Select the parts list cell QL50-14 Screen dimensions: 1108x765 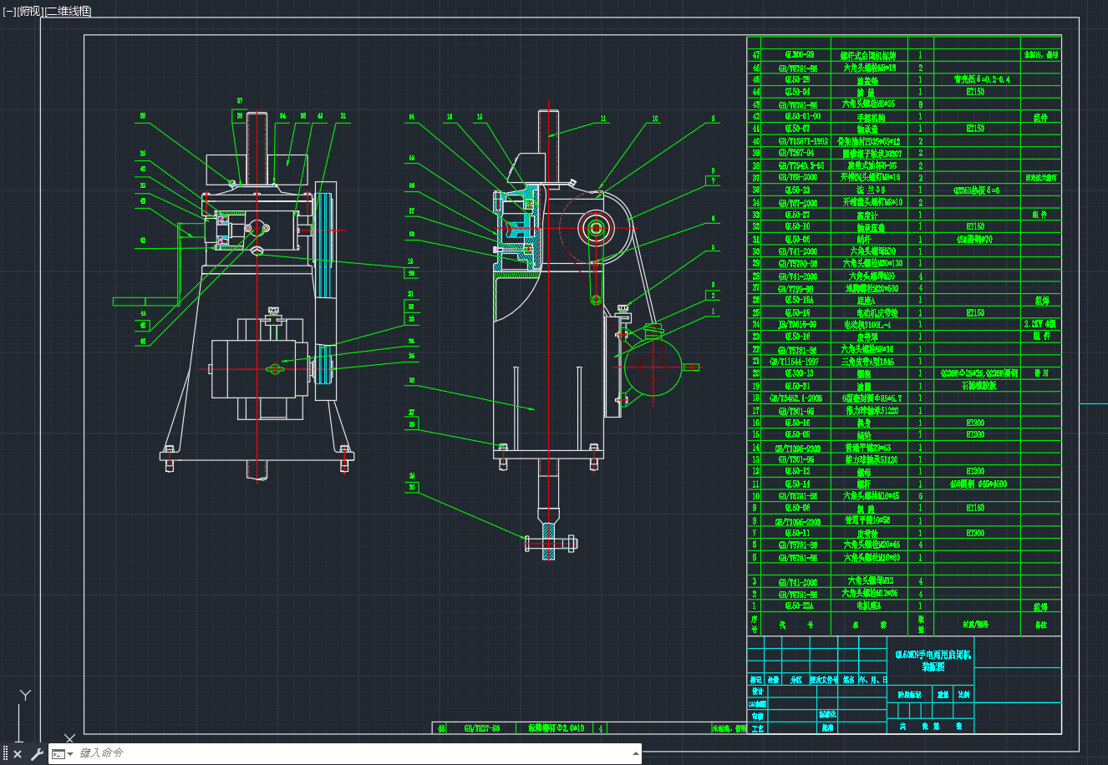(798, 484)
